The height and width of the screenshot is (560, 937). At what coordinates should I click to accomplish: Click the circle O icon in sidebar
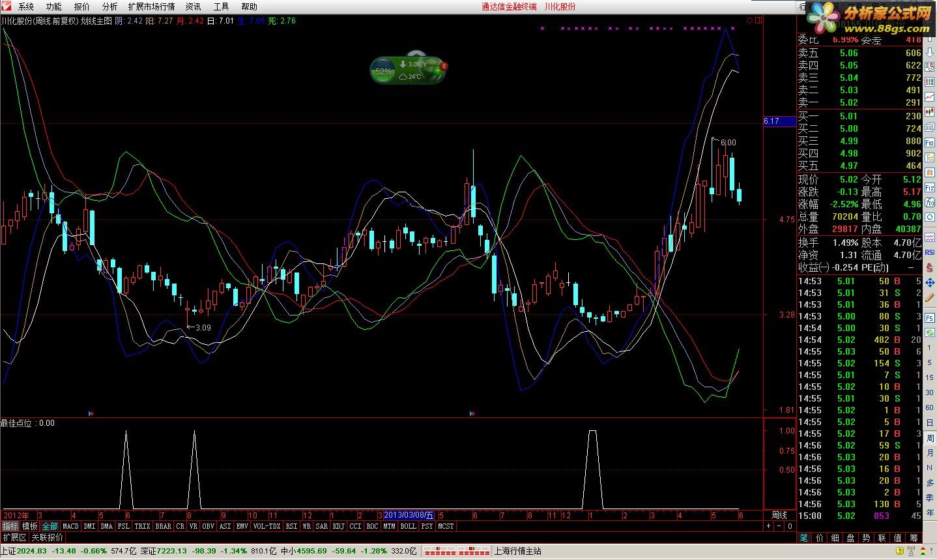click(x=930, y=216)
